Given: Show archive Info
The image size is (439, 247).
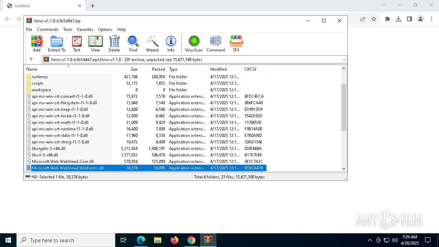Looking at the screenshot, I should click(171, 44).
